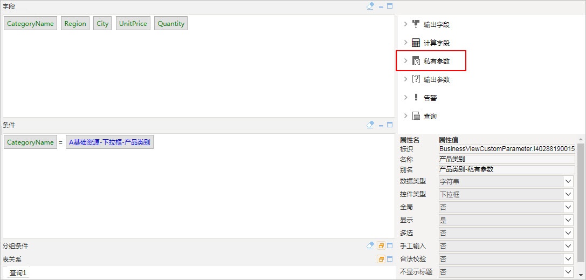Screen dimensions: 586x280
Task: Switch to the 查询1 tab
Action: click(18, 273)
